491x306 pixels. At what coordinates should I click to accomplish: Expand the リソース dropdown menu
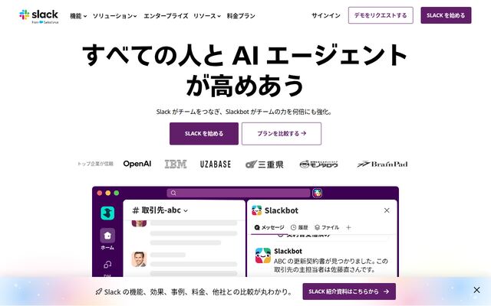coord(207,15)
